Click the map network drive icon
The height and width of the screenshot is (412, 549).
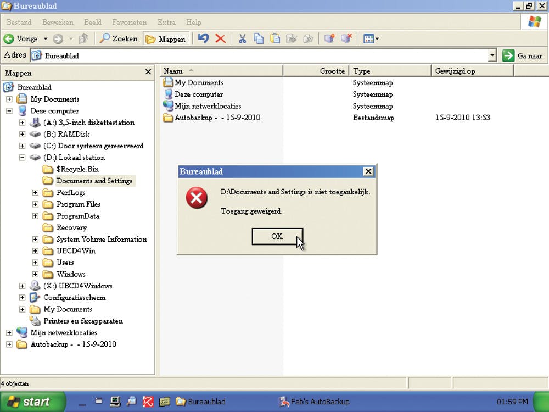tap(329, 38)
